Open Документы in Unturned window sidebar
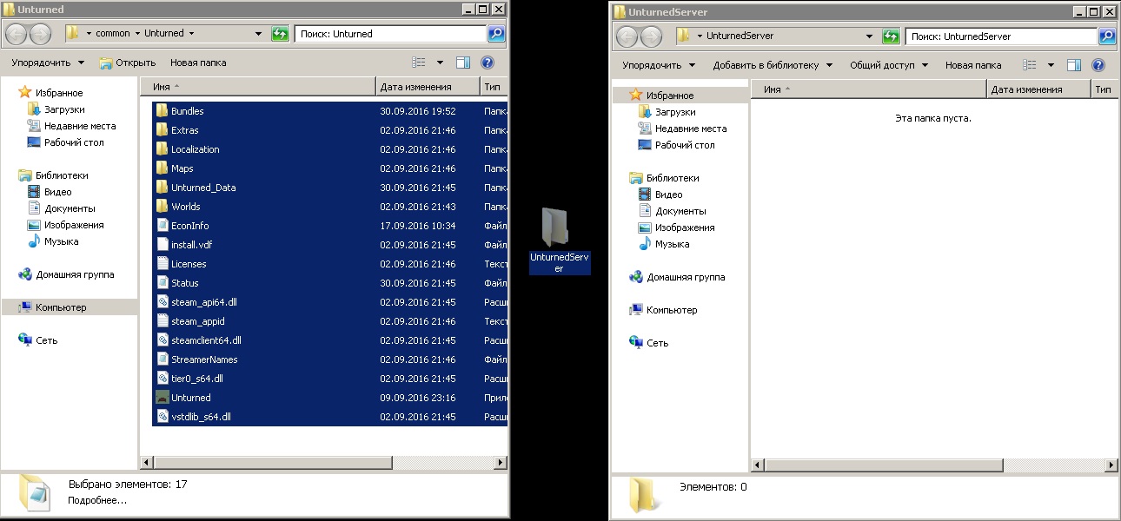Viewport: 1121px width, 521px height. click(61, 208)
